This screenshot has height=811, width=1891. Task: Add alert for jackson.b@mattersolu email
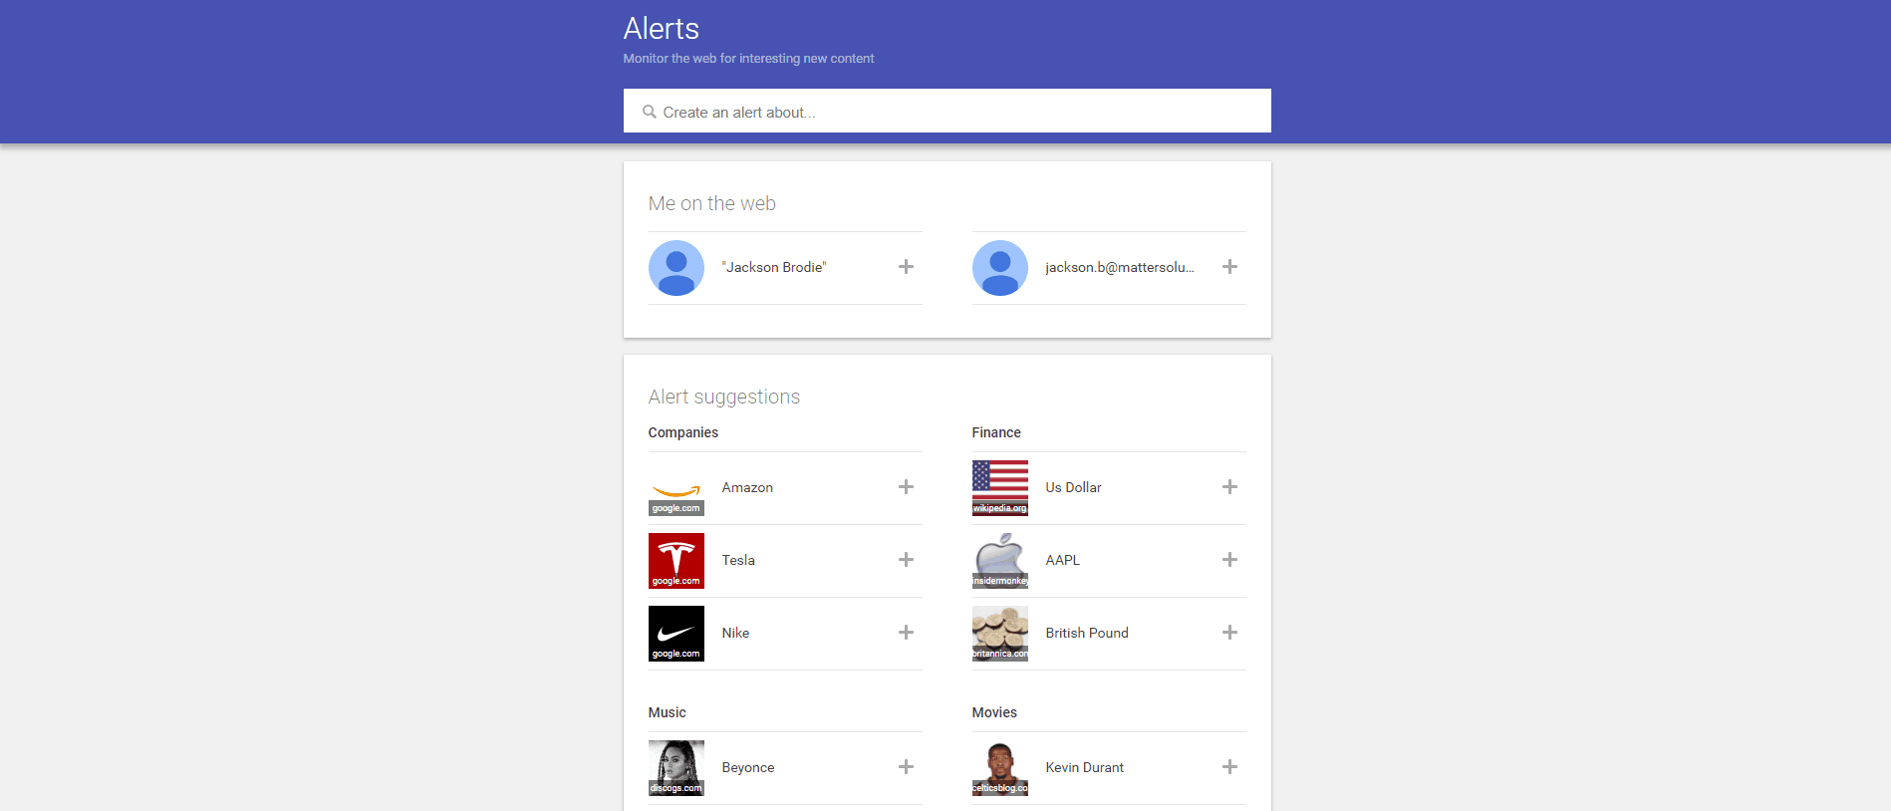(x=1229, y=267)
